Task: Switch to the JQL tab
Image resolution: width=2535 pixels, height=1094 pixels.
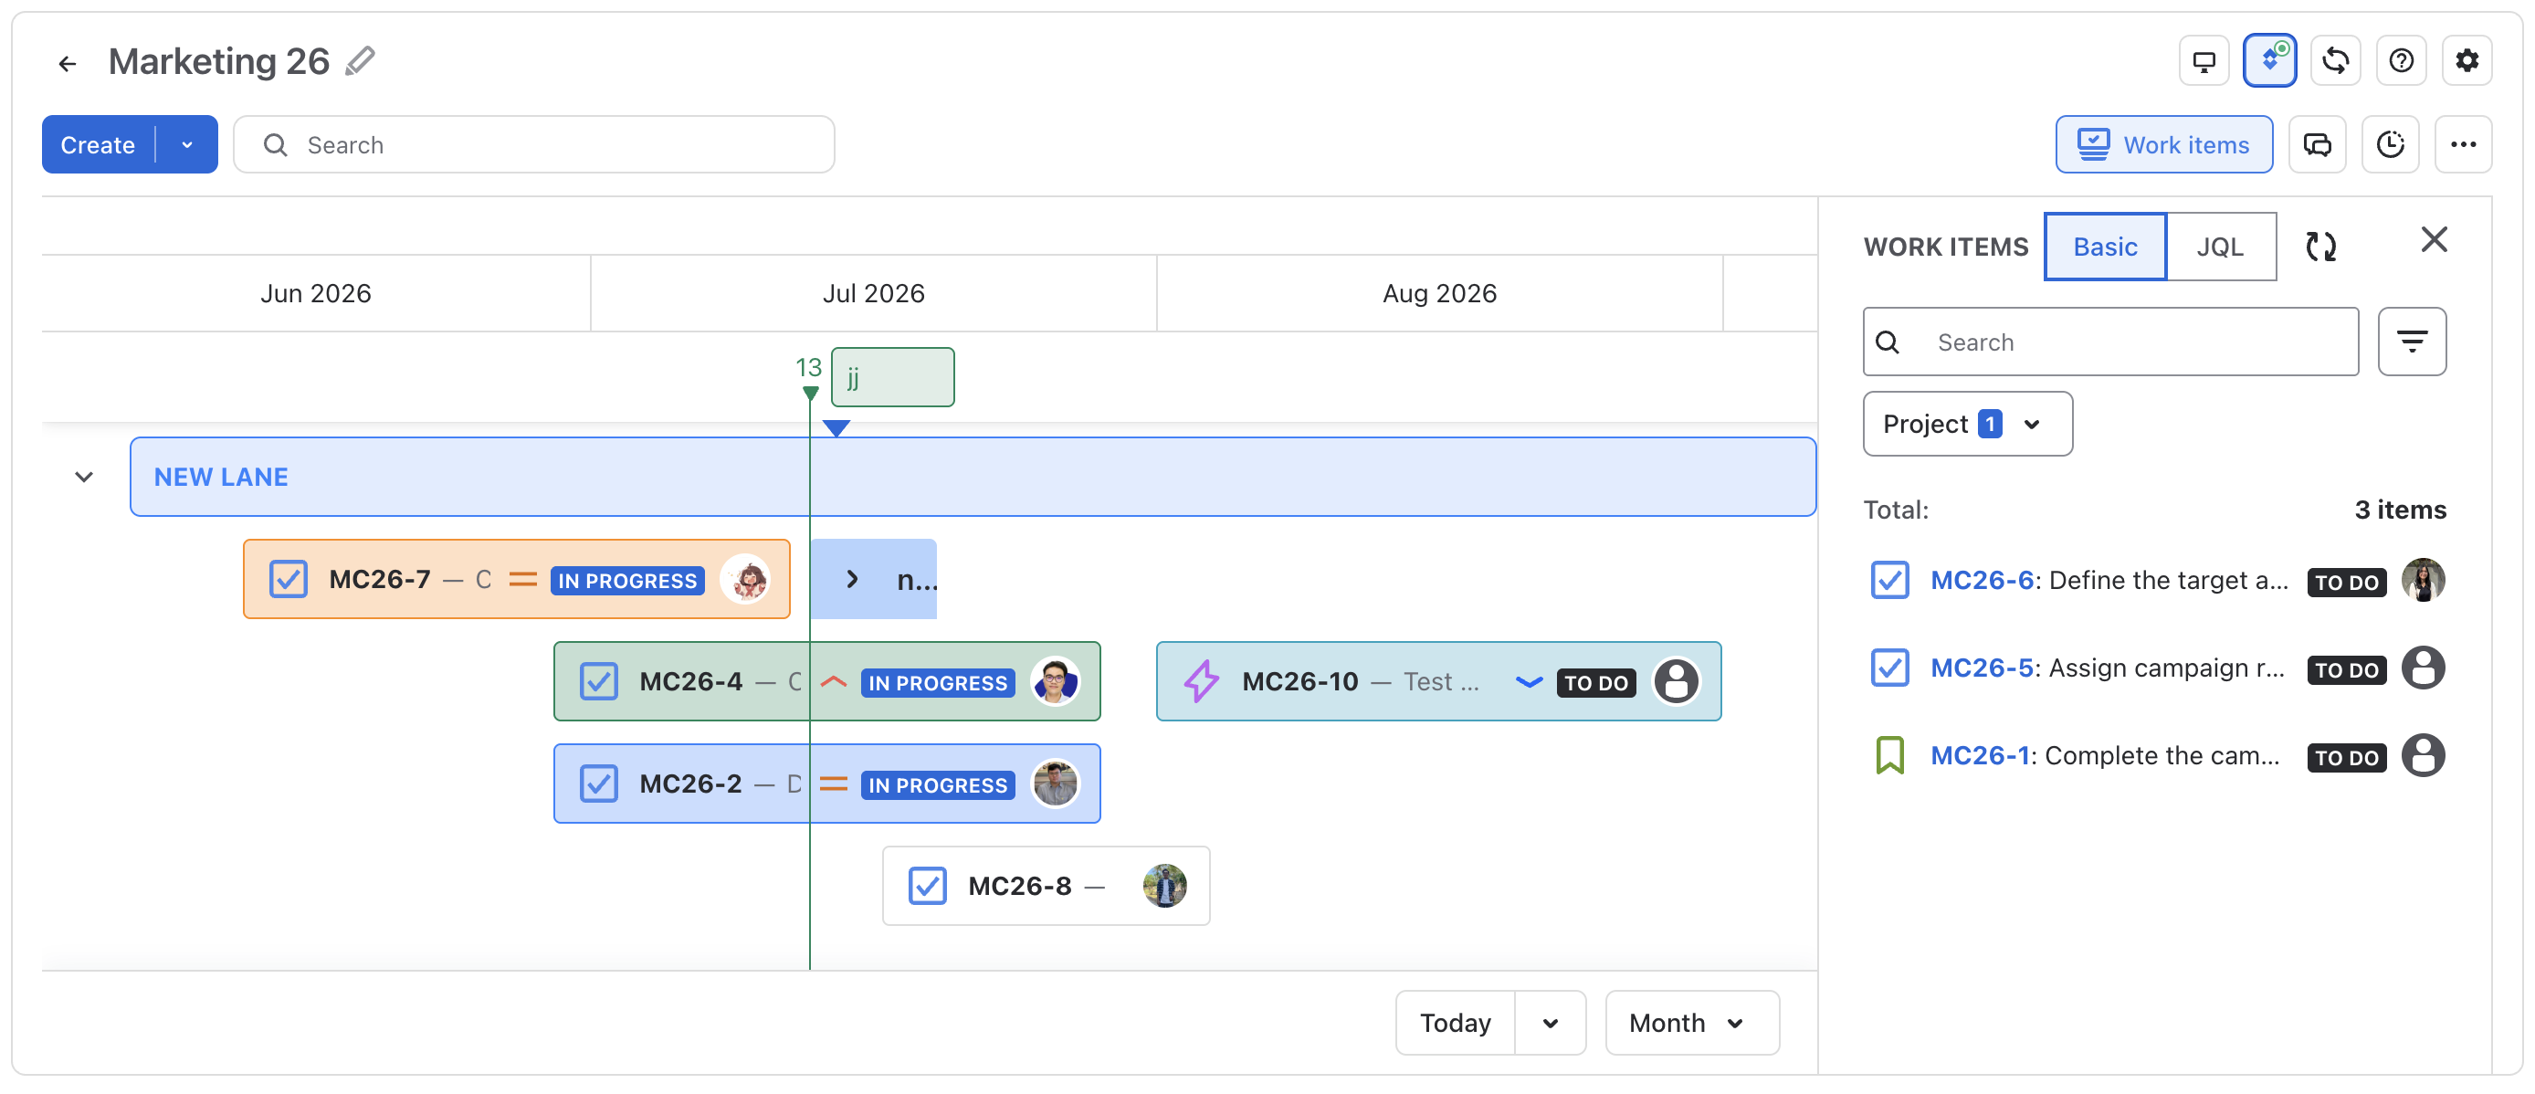Action: 2219,247
